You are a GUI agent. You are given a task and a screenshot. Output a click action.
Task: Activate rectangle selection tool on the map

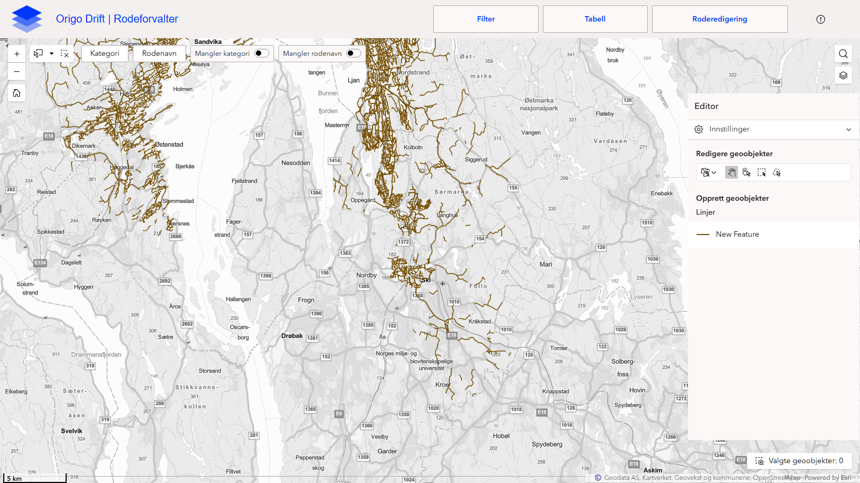pyautogui.click(x=38, y=54)
